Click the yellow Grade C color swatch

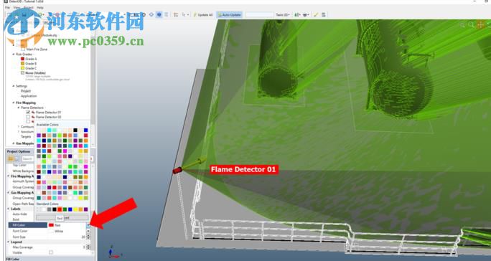(22, 68)
